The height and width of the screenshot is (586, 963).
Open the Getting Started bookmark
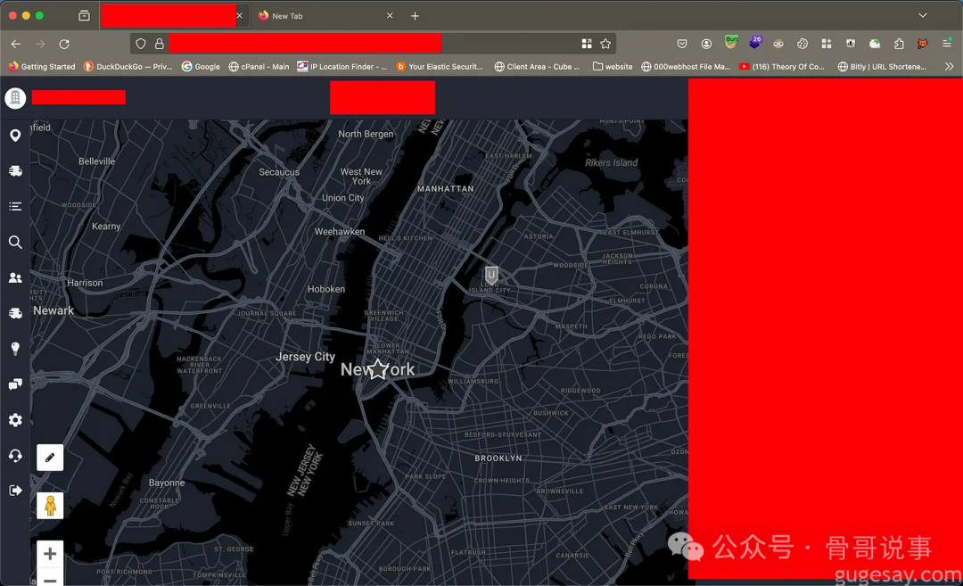[x=42, y=66]
